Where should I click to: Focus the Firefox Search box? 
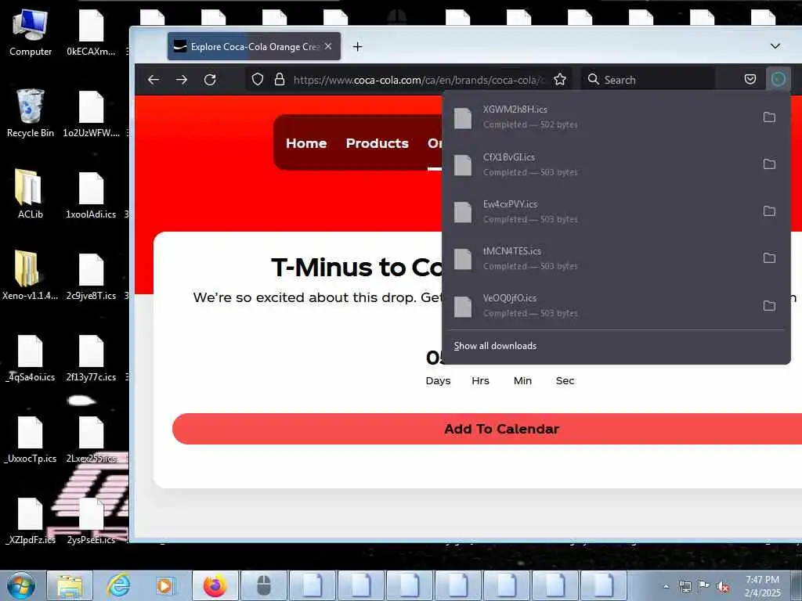(x=648, y=80)
